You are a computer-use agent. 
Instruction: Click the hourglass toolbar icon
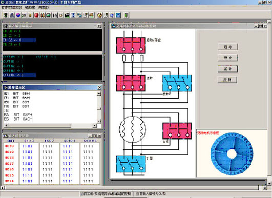73,15
